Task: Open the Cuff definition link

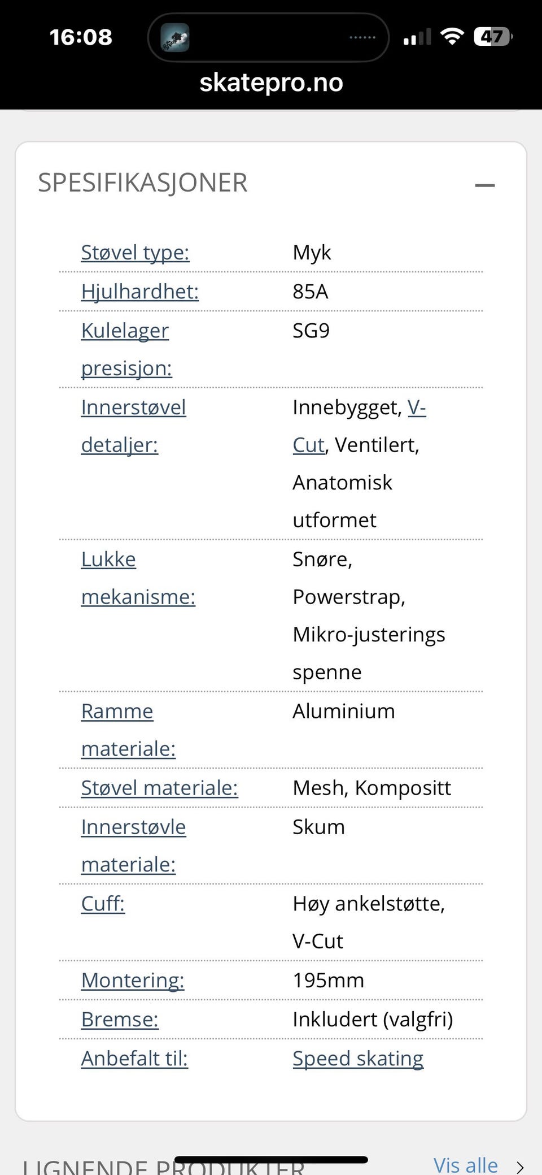Action: point(103,904)
